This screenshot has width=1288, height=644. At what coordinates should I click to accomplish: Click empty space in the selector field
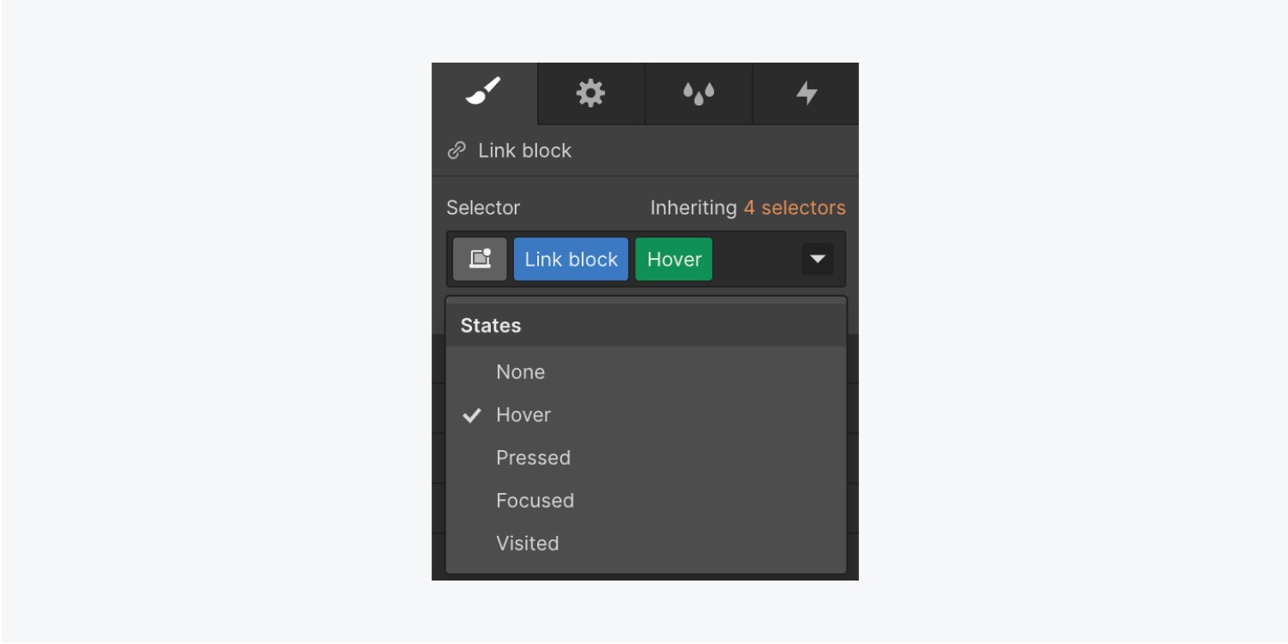point(755,259)
